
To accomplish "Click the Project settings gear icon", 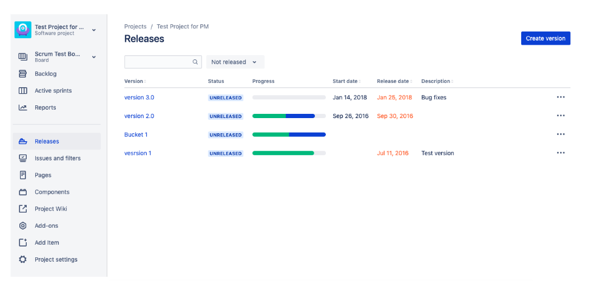I will [23, 259].
